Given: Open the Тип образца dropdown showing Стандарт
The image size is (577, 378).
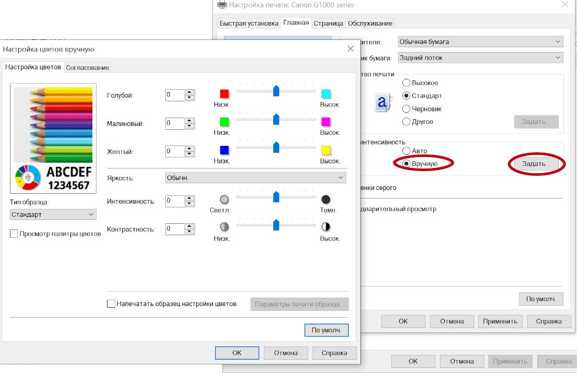Looking at the screenshot, I should (x=53, y=214).
